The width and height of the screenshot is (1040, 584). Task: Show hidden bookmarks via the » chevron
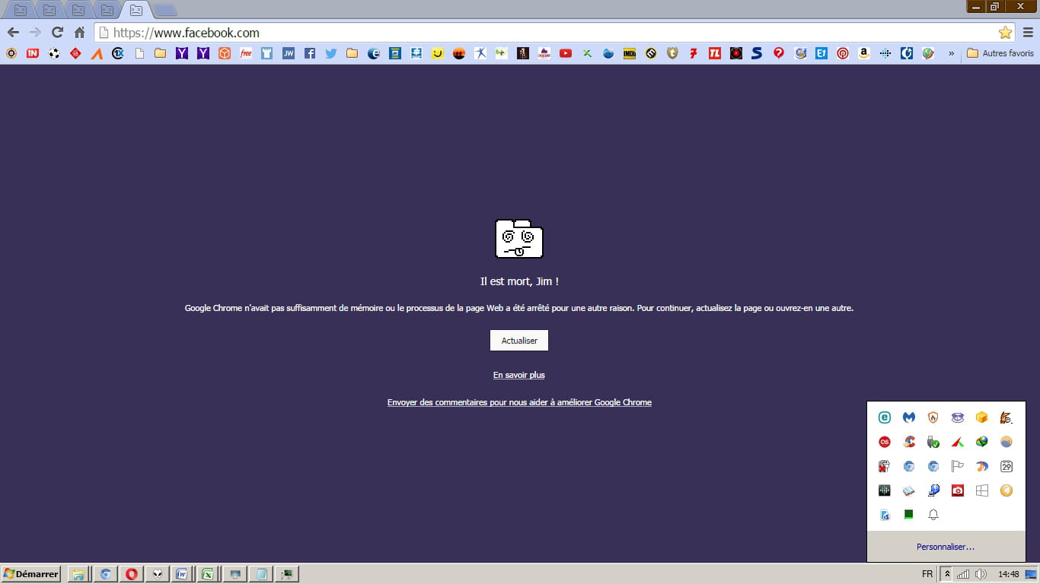951,53
